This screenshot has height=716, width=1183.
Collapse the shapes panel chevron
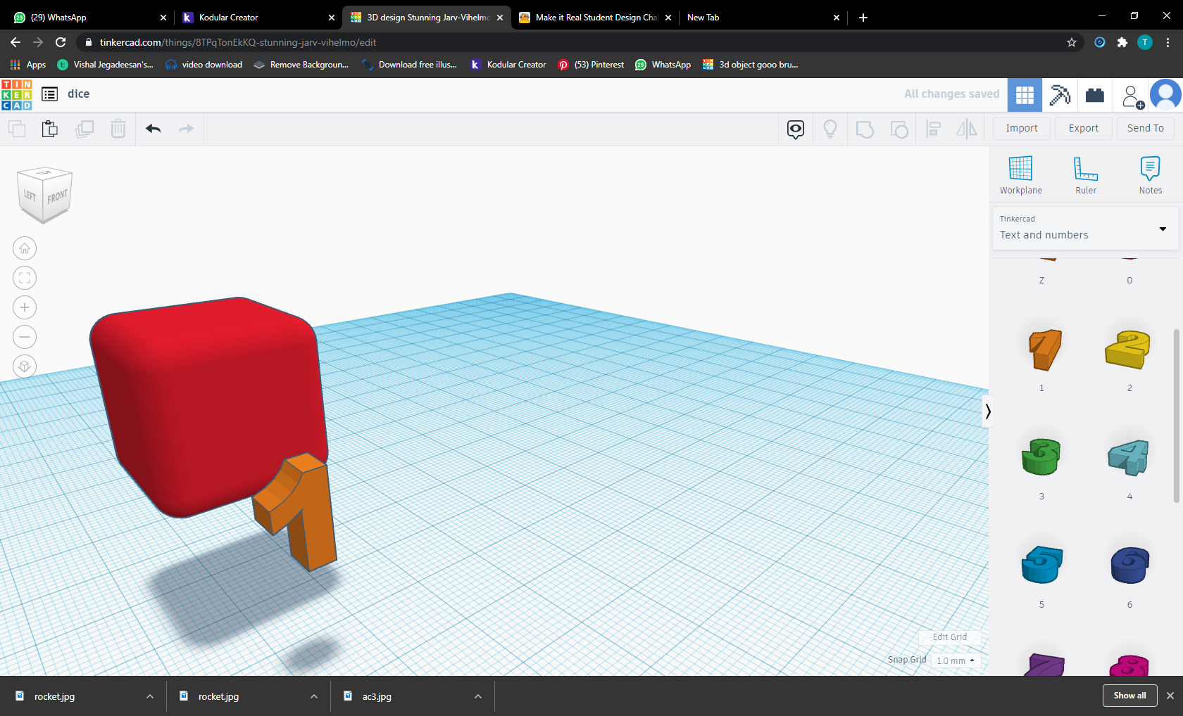pos(987,411)
